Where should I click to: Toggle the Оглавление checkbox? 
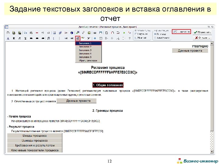174,32
